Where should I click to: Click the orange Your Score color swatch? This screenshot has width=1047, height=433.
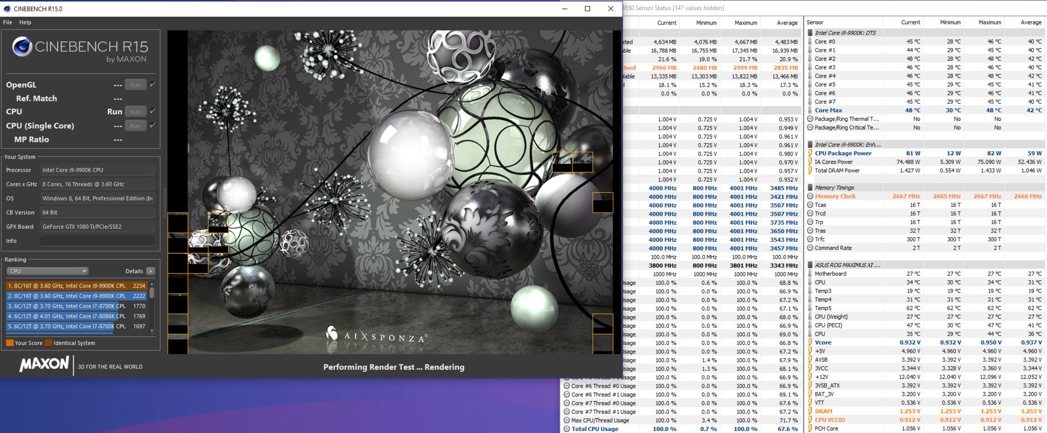9,343
